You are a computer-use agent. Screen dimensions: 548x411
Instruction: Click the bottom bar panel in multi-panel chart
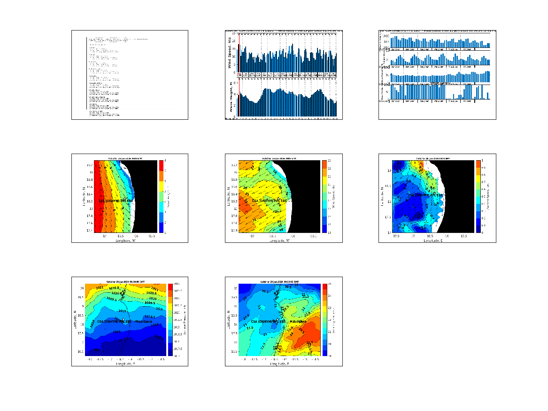[x=434, y=92]
